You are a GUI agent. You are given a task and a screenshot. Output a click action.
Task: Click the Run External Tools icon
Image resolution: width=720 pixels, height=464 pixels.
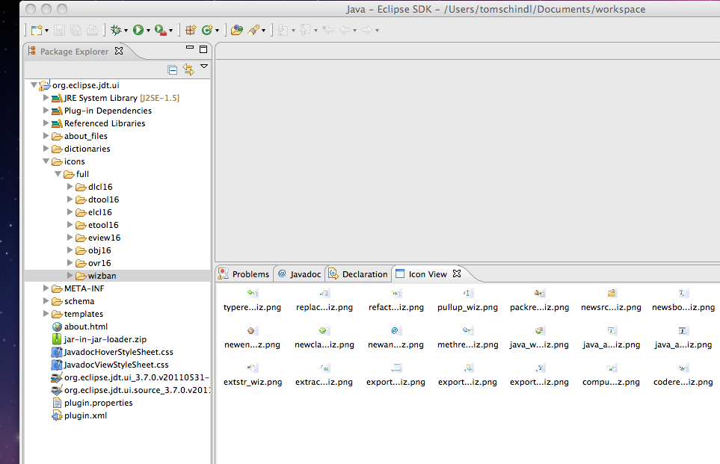click(x=161, y=31)
